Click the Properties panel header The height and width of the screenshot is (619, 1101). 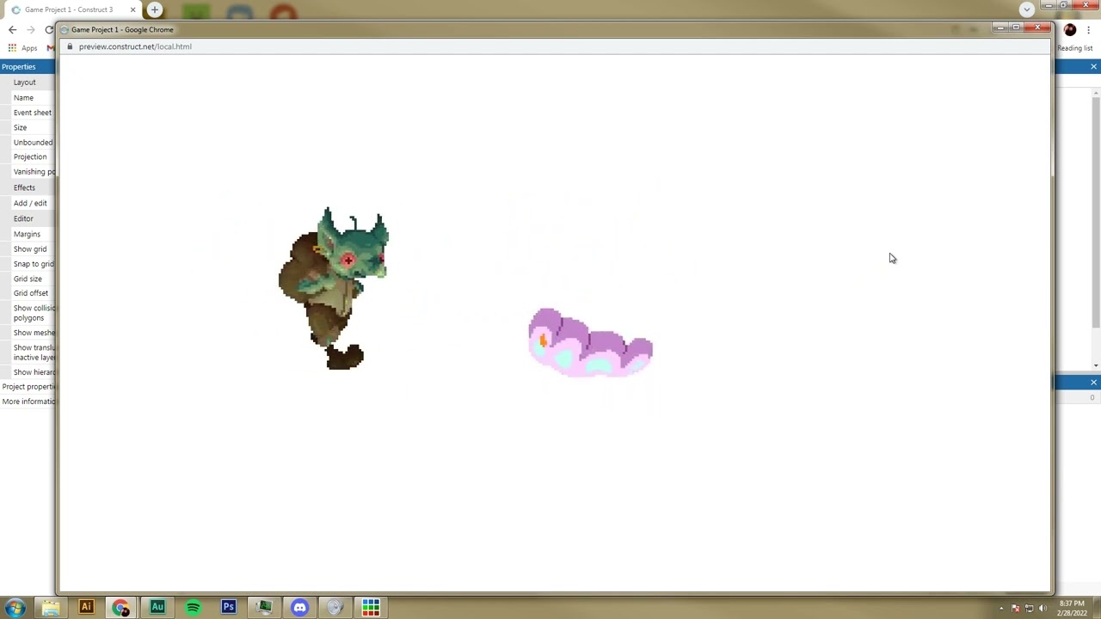tap(28, 67)
